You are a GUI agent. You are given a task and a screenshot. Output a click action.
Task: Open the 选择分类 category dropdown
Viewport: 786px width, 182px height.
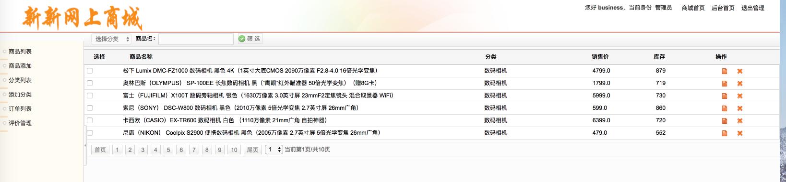[x=111, y=39]
